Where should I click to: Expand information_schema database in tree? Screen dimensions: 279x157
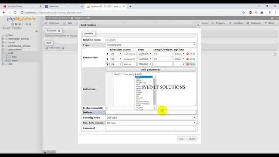point(3,39)
